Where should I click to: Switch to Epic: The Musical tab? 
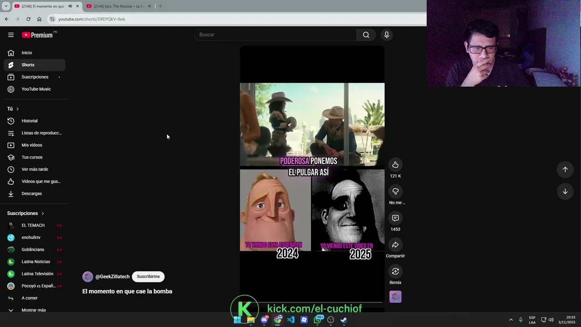click(118, 6)
